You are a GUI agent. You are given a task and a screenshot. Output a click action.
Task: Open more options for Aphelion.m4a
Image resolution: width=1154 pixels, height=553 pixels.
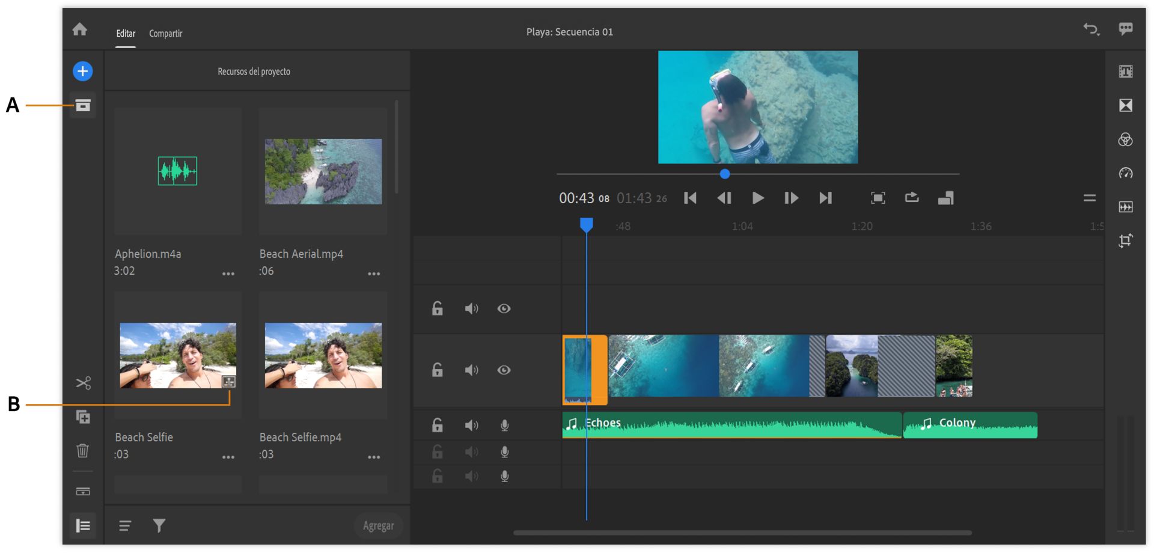coord(228,273)
